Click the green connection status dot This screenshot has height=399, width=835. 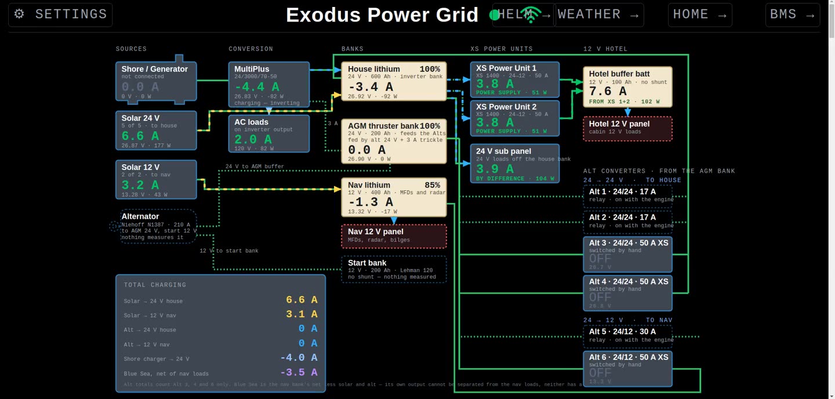click(495, 15)
